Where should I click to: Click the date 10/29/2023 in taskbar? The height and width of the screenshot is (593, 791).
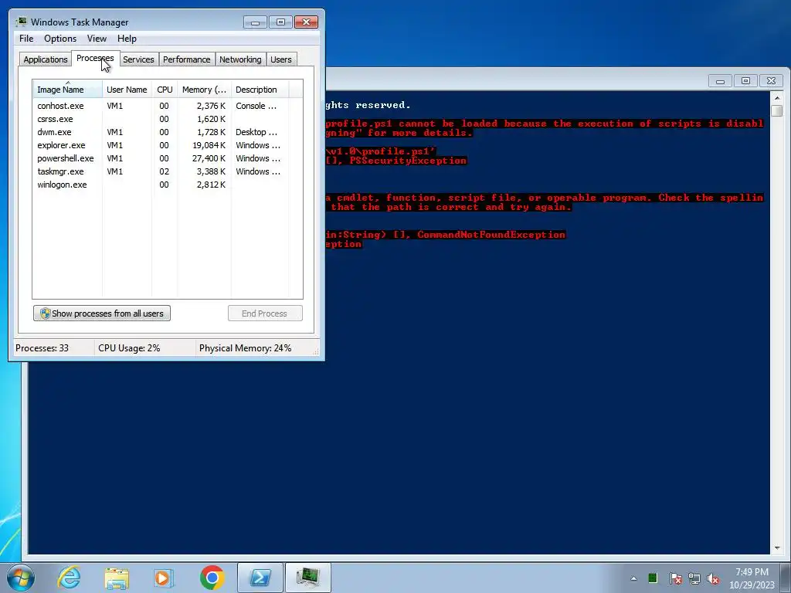coord(752,585)
